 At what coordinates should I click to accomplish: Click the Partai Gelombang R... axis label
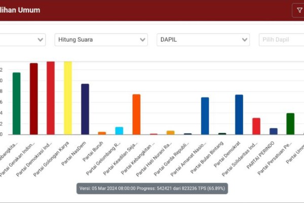point(103,158)
